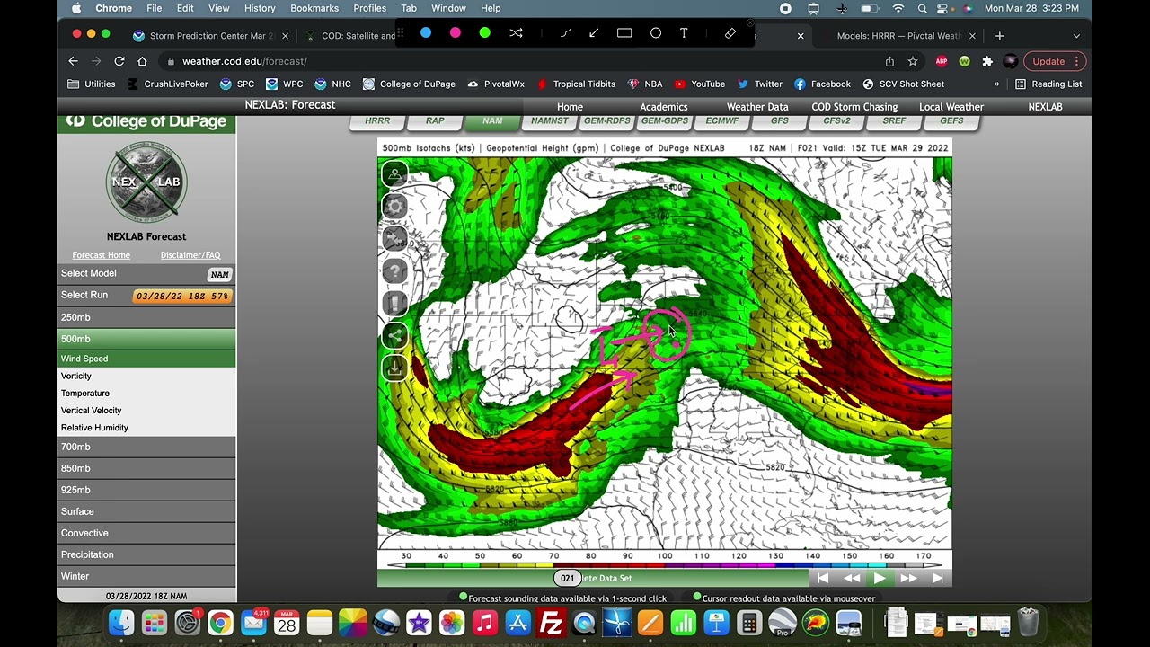Select the ECMWF model tab
The height and width of the screenshot is (647, 1150).
tap(721, 121)
